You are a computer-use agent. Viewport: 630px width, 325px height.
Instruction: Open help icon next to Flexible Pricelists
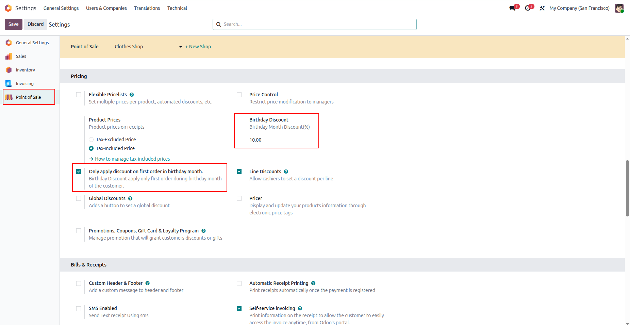132,95
